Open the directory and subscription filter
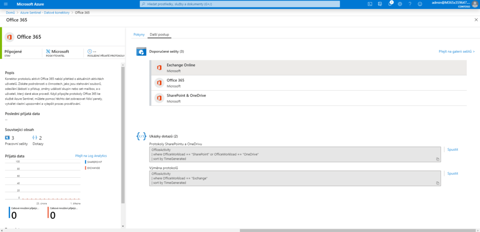 click(x=380, y=4)
